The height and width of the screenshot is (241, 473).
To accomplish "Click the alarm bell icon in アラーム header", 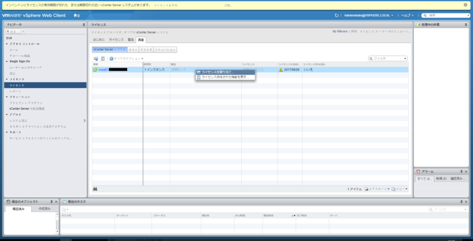I will (x=418, y=171).
